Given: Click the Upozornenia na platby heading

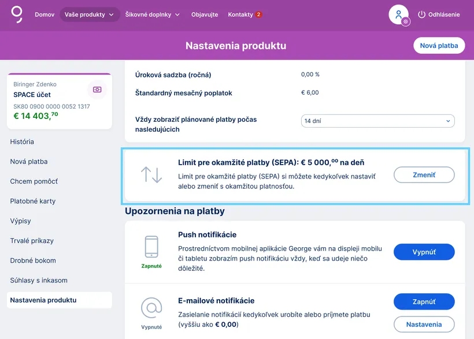Looking at the screenshot, I should [175, 211].
